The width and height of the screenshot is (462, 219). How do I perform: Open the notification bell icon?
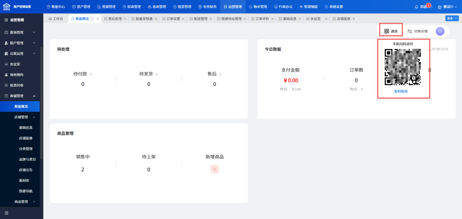pos(416,7)
